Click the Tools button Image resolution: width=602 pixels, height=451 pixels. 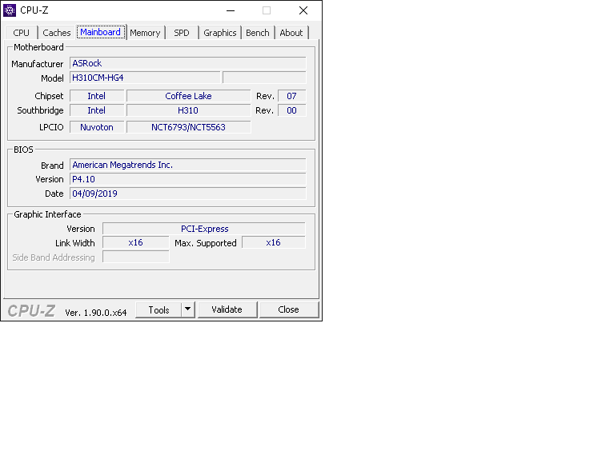(159, 310)
